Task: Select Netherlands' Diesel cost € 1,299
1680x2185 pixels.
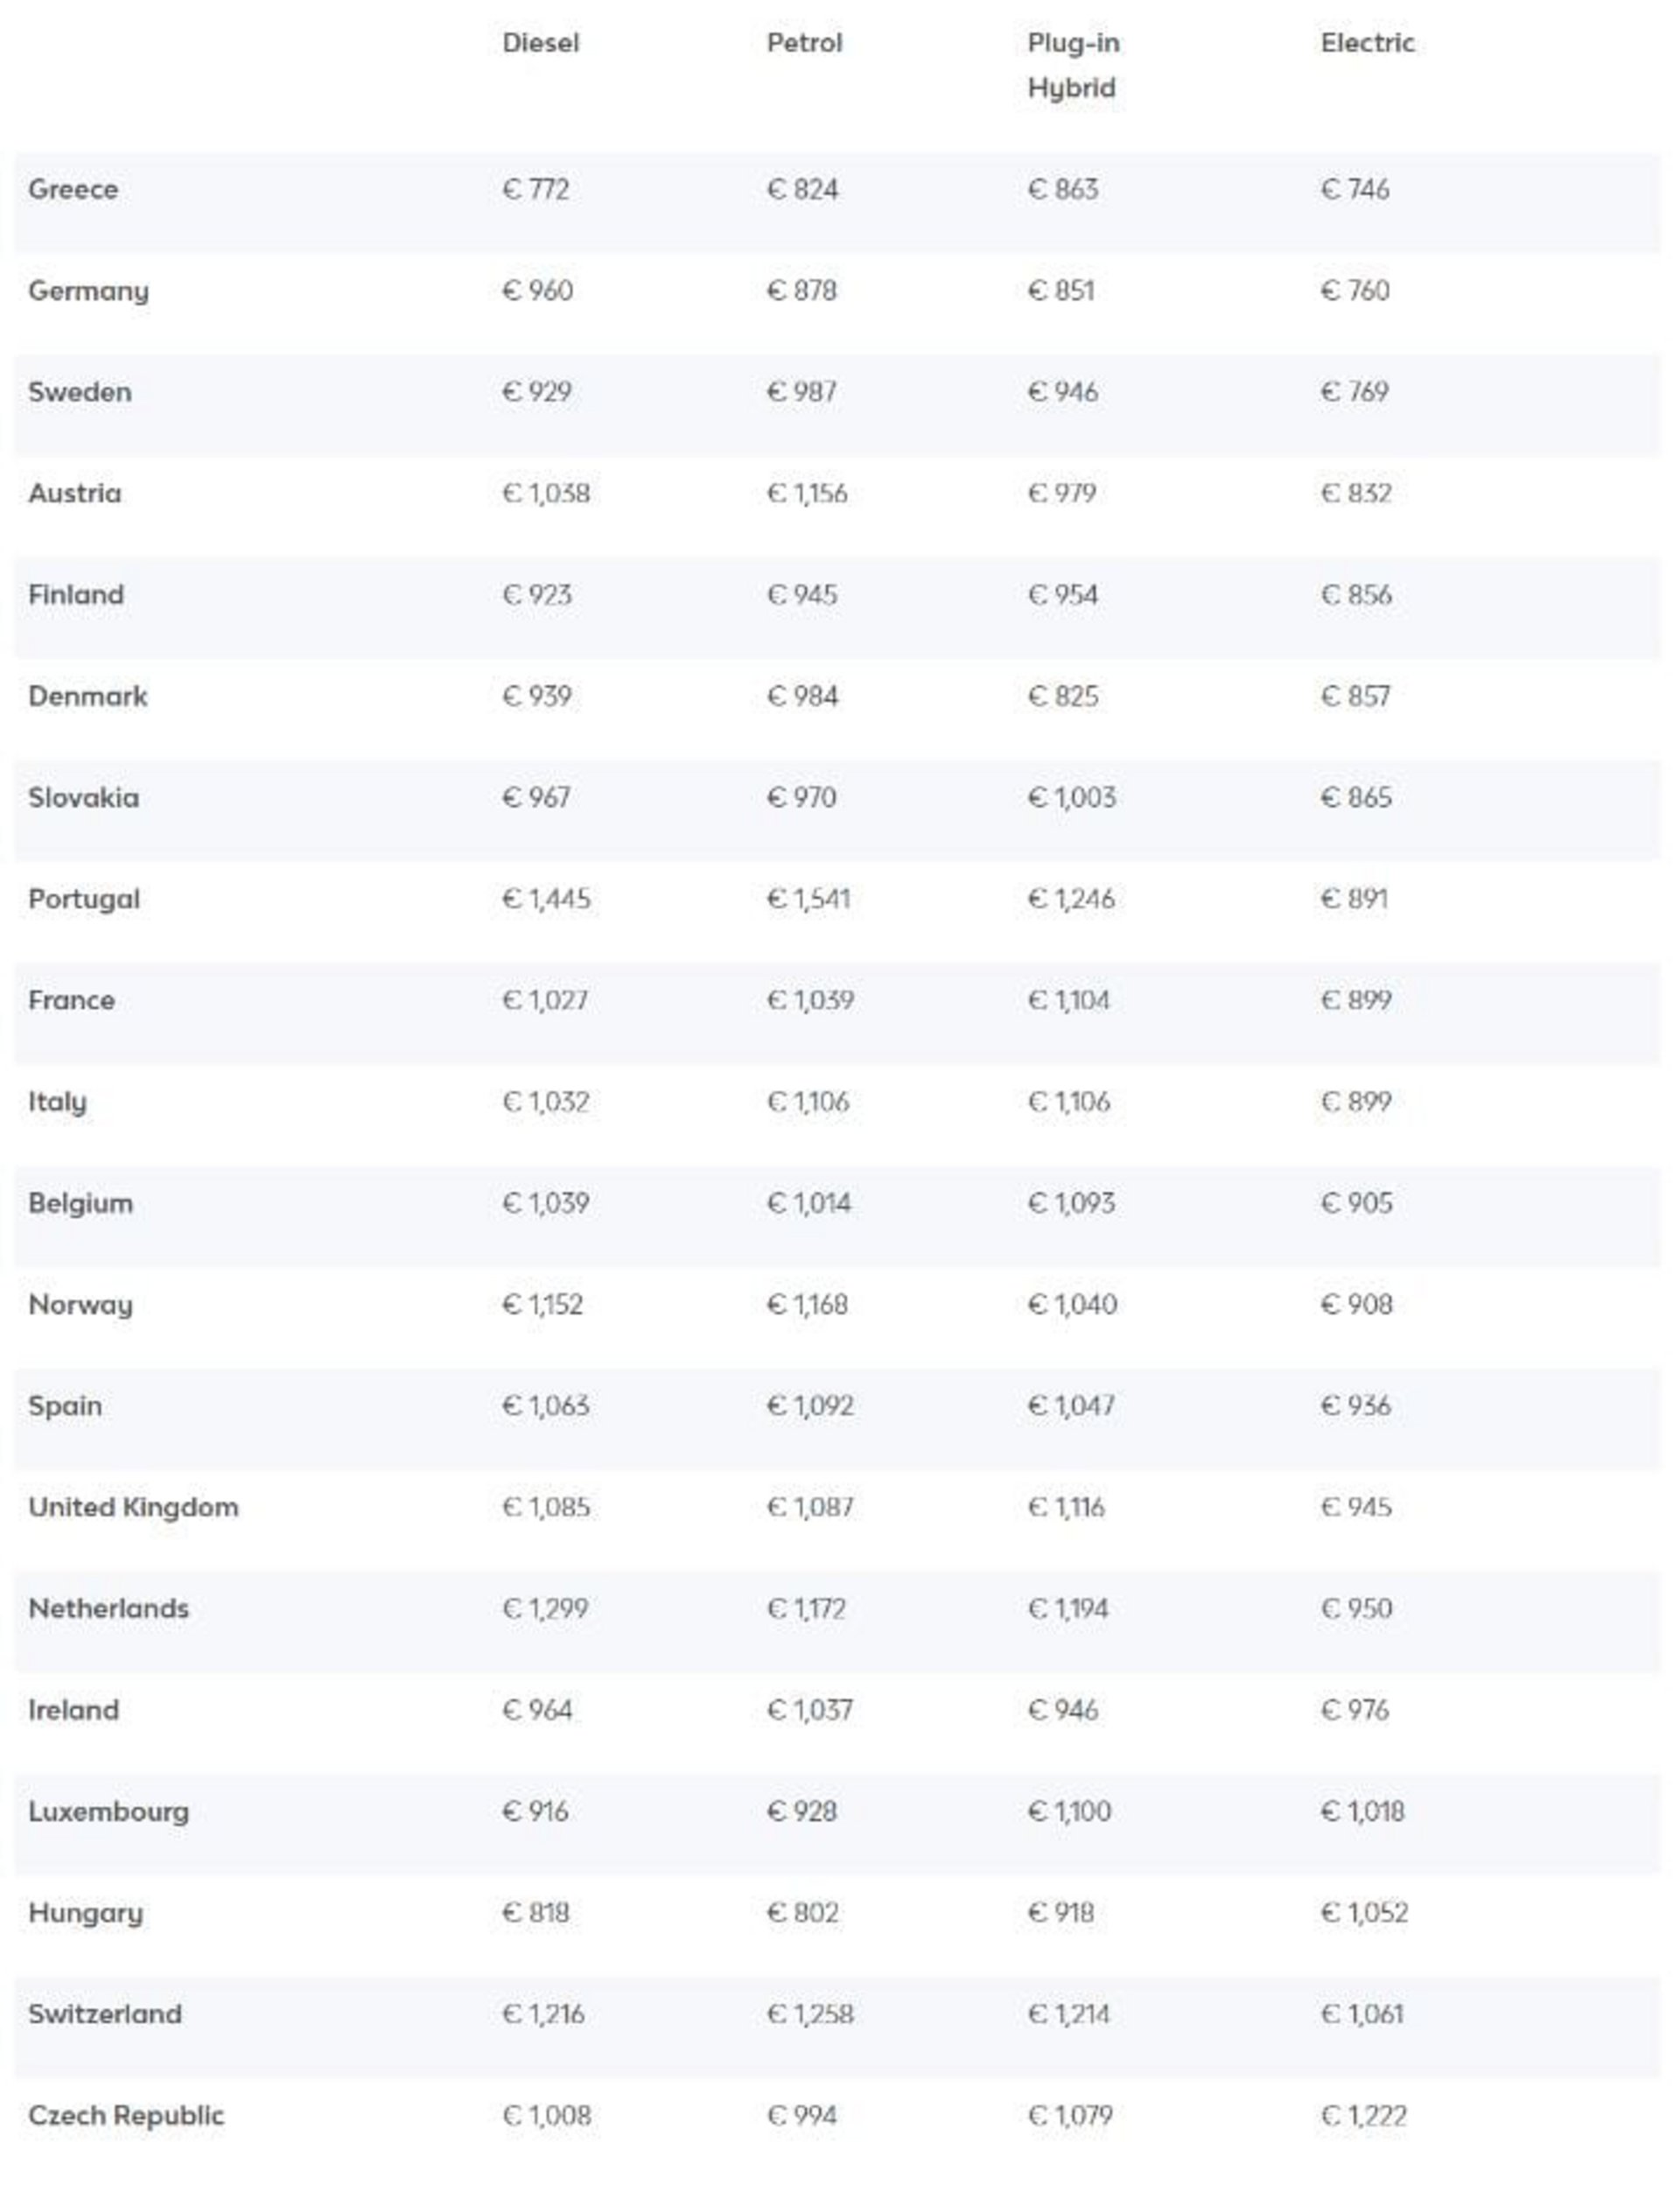Action: pos(545,1608)
